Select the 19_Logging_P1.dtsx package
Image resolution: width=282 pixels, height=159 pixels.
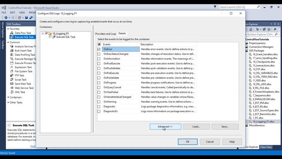click(x=263, y=121)
